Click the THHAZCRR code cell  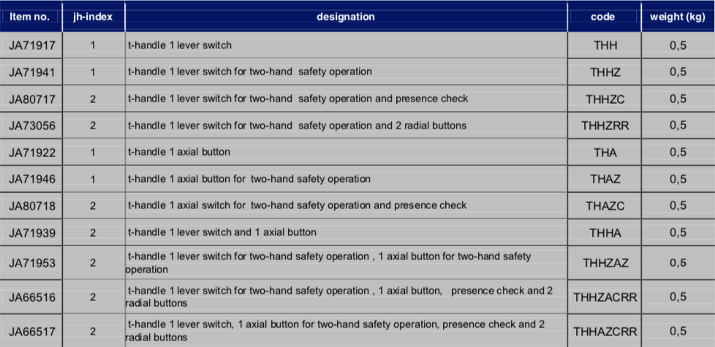(604, 331)
